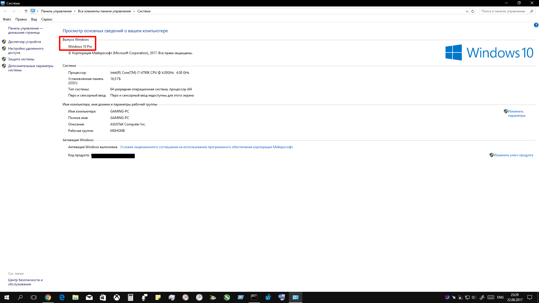Open Device Manager link (Диспетчер устройств)

(x=24, y=42)
